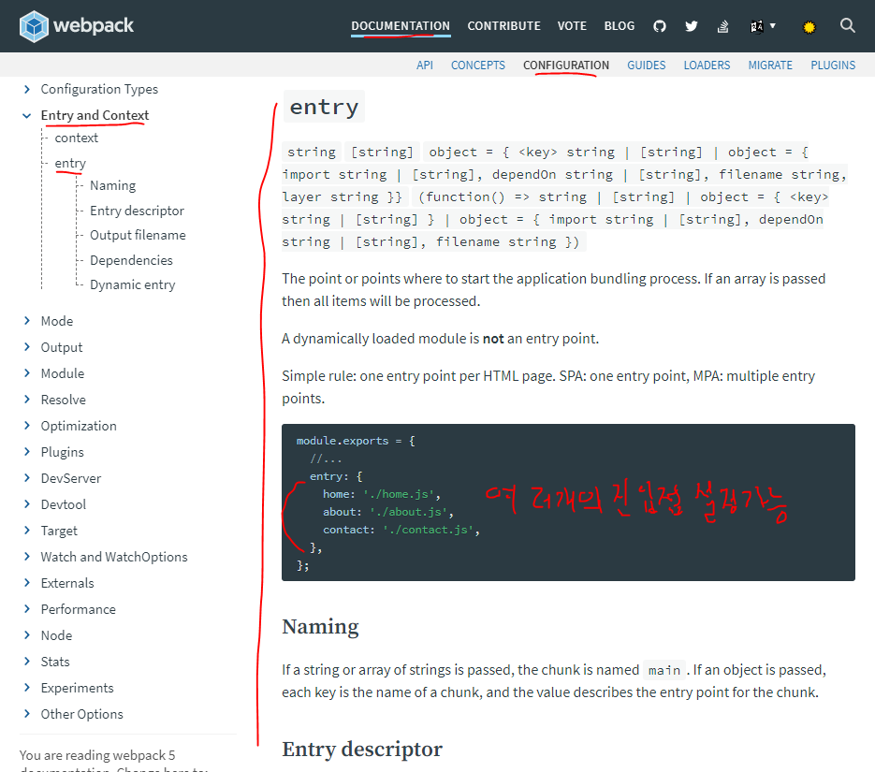Open the Twitter bird icon
Image resolution: width=875 pixels, height=772 pixels.
coord(692,25)
